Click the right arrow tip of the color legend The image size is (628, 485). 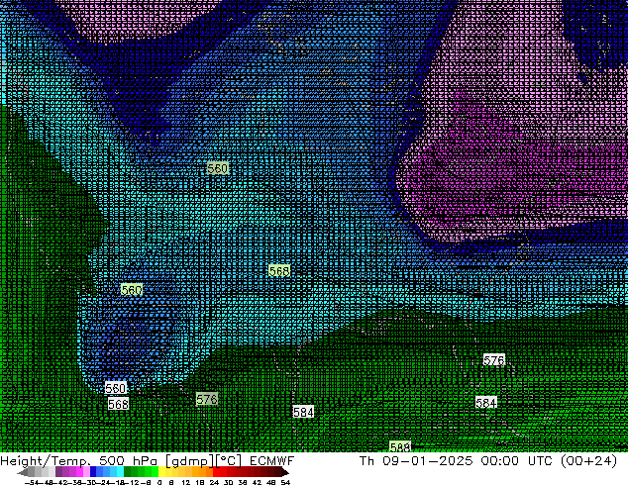point(287,473)
